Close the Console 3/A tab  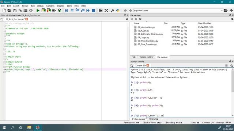[148, 65]
